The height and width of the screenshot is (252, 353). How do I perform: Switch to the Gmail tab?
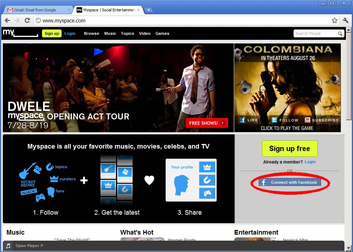(x=38, y=10)
